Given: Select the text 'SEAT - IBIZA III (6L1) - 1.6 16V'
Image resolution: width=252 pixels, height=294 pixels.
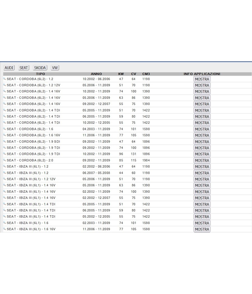Looking at the screenshot, I should [x=31, y=229].
